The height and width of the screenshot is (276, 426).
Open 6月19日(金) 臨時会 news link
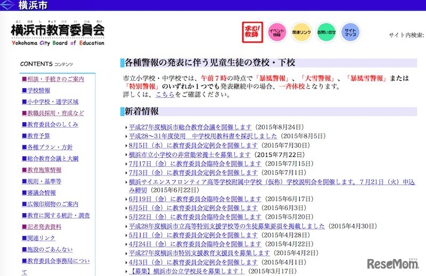(x=195, y=199)
